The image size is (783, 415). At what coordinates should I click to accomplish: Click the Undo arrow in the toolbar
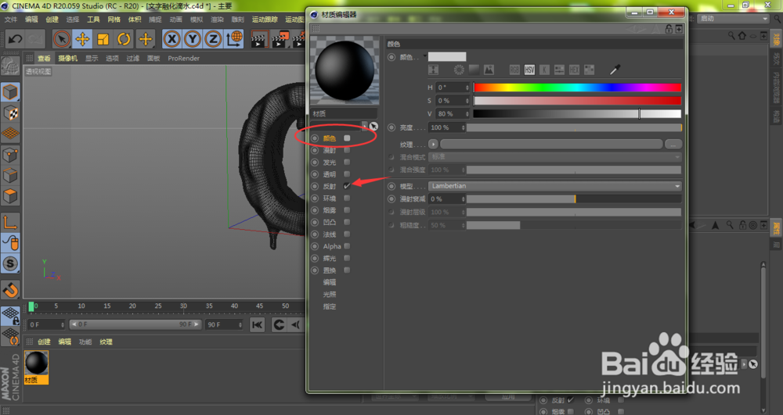(x=15, y=39)
